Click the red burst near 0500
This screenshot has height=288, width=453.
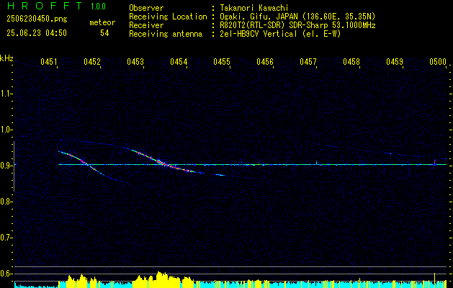click(435, 161)
